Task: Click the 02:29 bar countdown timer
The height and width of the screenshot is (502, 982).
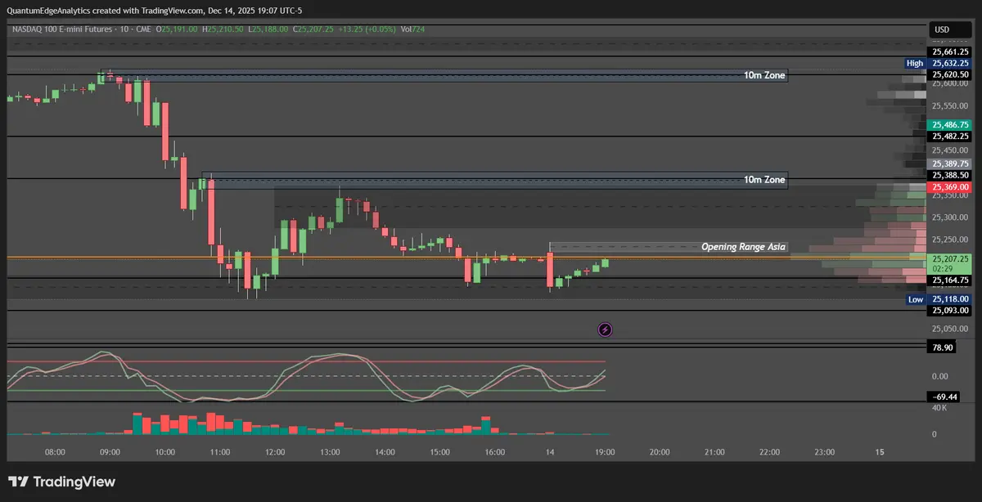Action: 941,269
